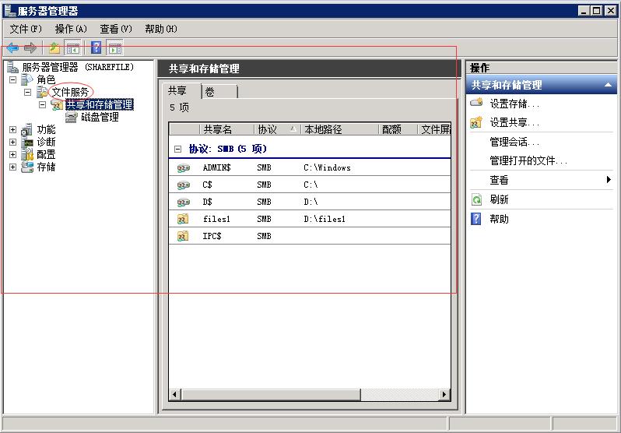Collapse the 角色 tree node
Viewport: 621px width, 433px height.
click(12, 79)
